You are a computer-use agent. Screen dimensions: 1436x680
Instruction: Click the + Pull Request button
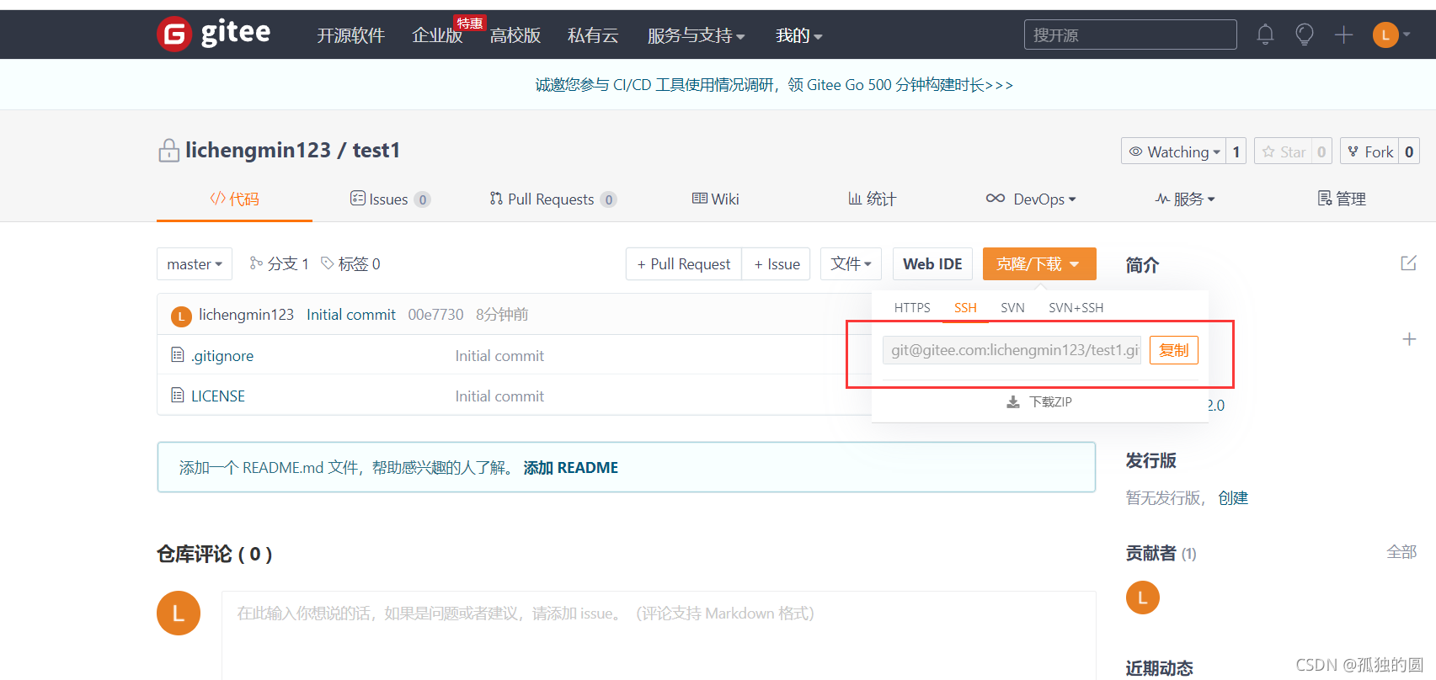click(x=684, y=264)
